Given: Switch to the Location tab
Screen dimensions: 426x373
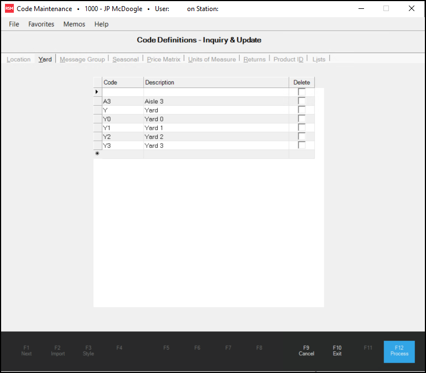Looking at the screenshot, I should 19,59.
